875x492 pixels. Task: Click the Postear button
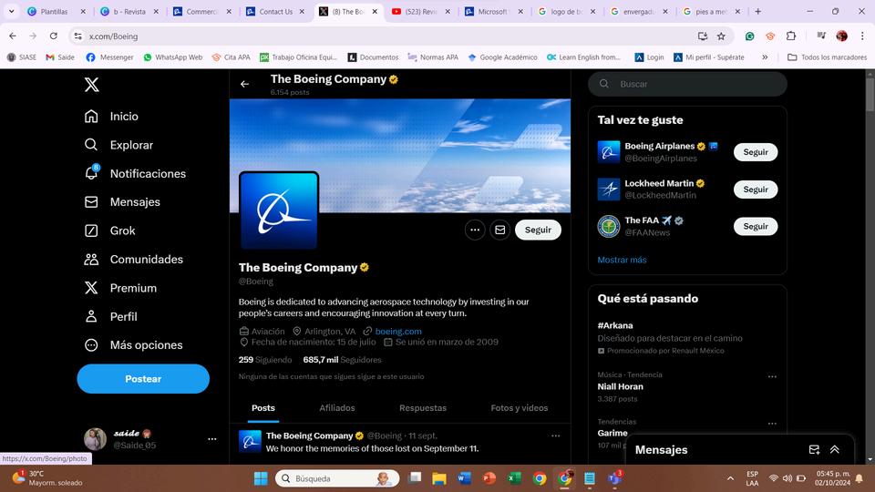pyautogui.click(x=143, y=379)
